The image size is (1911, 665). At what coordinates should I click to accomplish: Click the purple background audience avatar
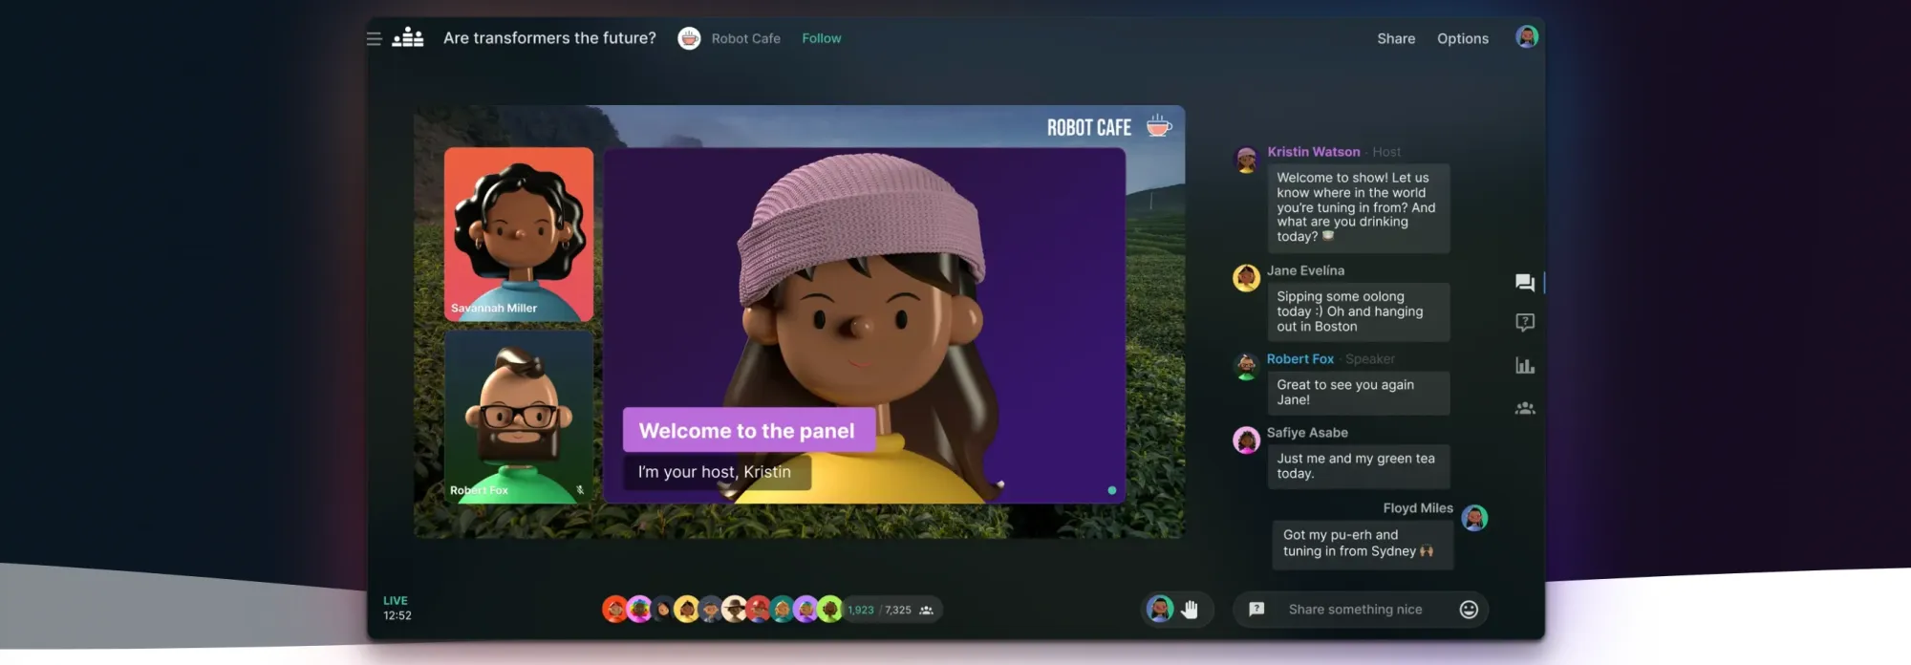coord(805,610)
